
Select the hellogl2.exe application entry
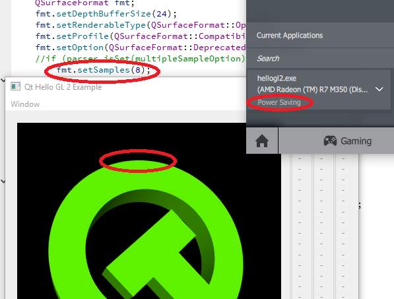point(319,90)
